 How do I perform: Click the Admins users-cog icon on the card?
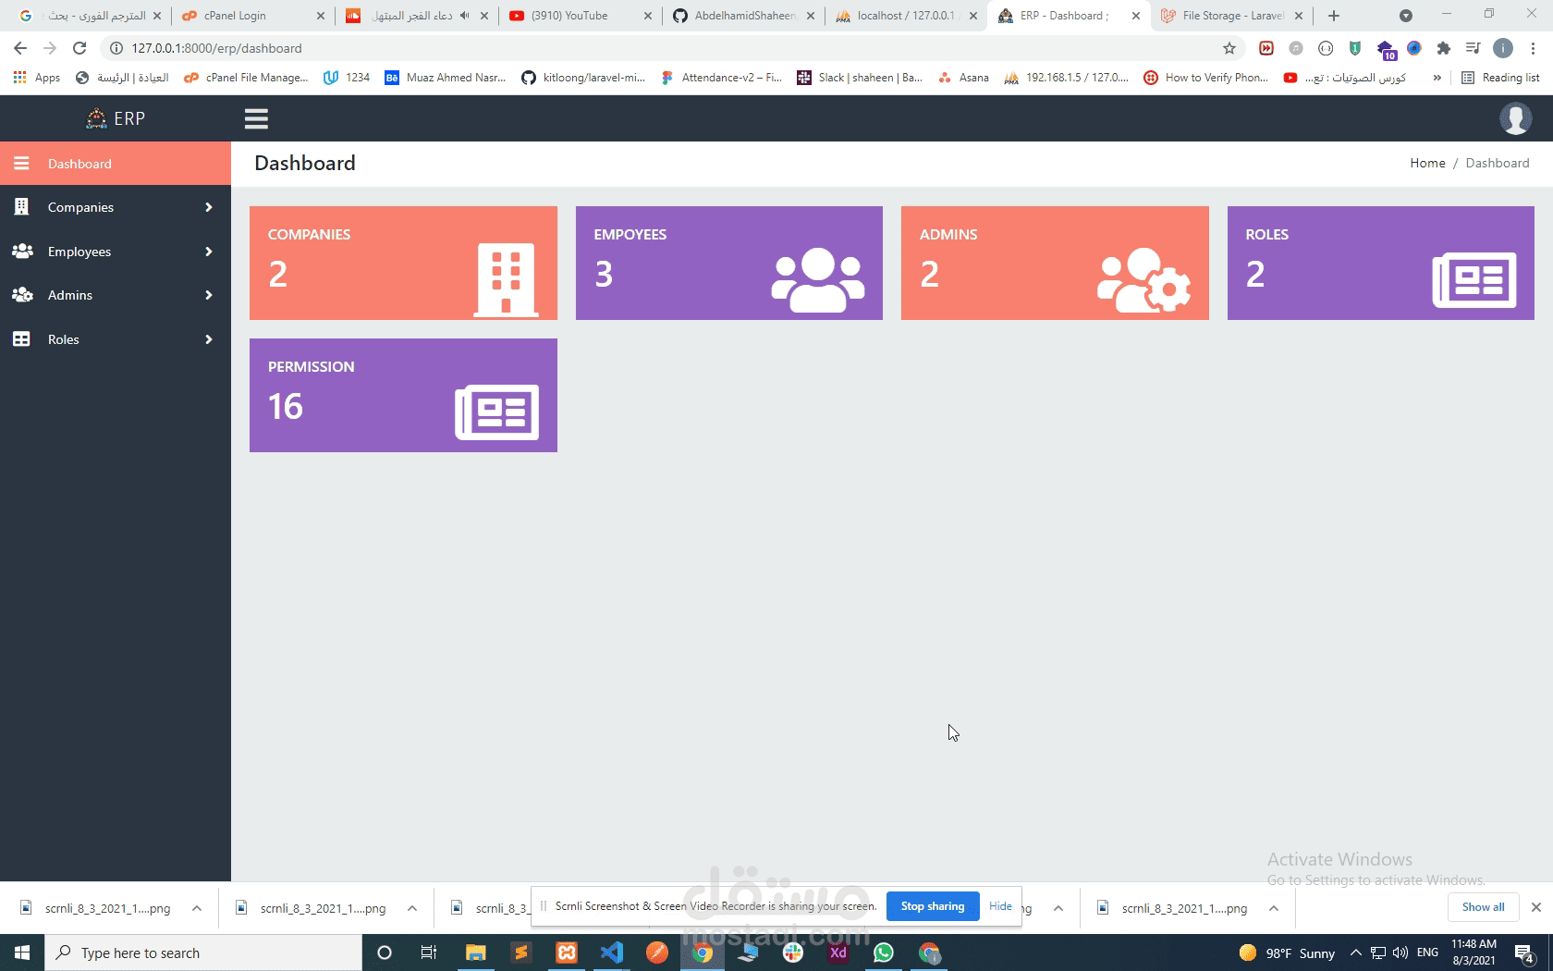click(1143, 279)
